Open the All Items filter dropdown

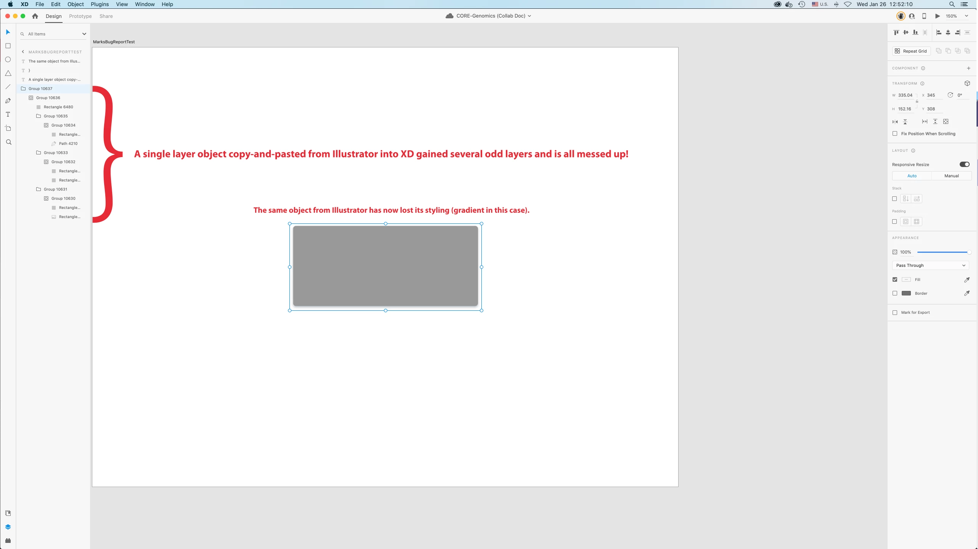(x=84, y=34)
